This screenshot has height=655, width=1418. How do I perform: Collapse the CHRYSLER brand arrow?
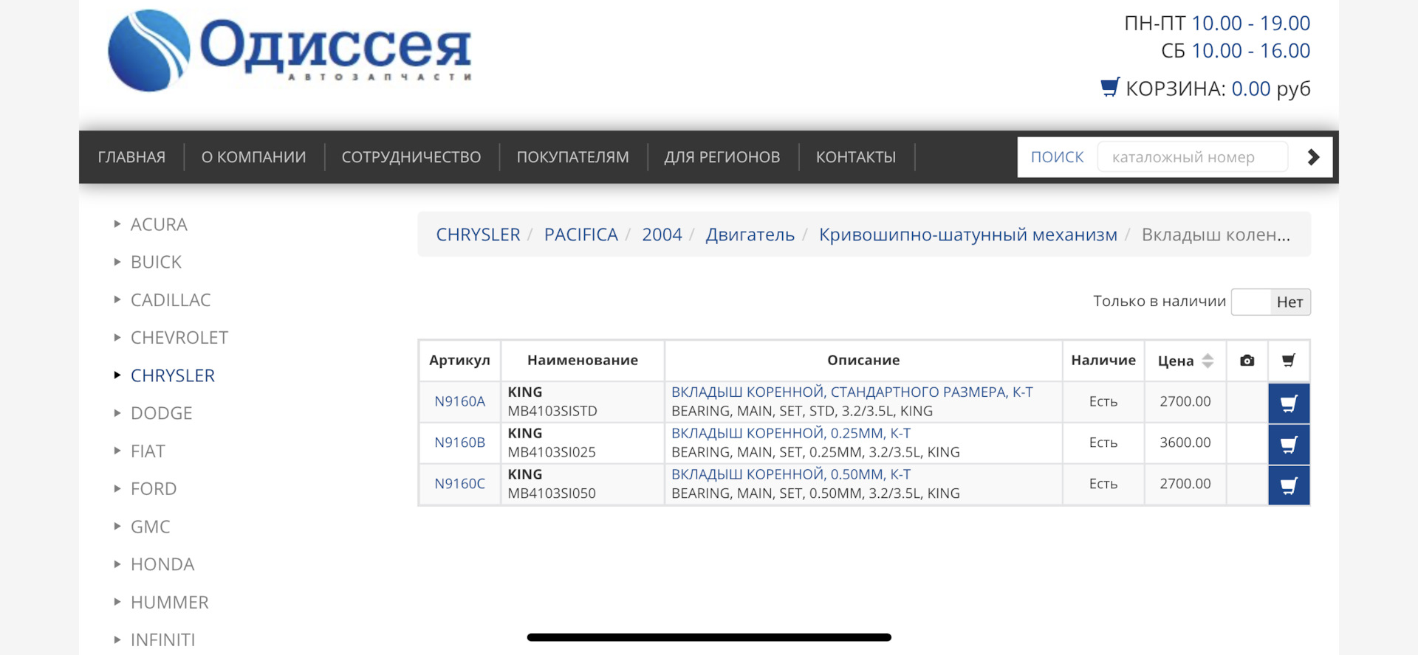(x=117, y=375)
